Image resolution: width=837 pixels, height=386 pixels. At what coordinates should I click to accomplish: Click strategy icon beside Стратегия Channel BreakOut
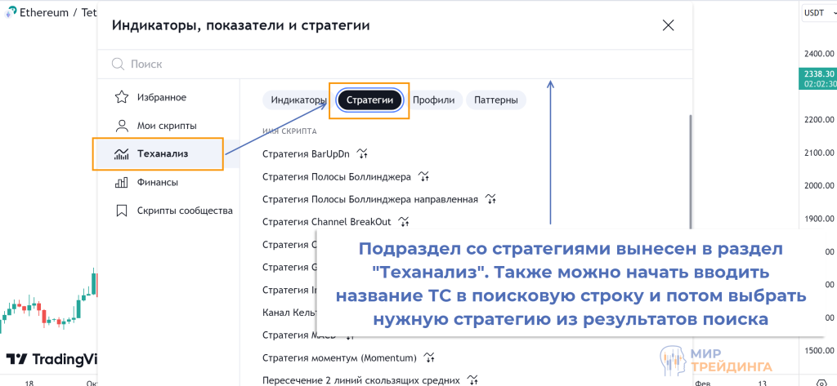pos(403,222)
